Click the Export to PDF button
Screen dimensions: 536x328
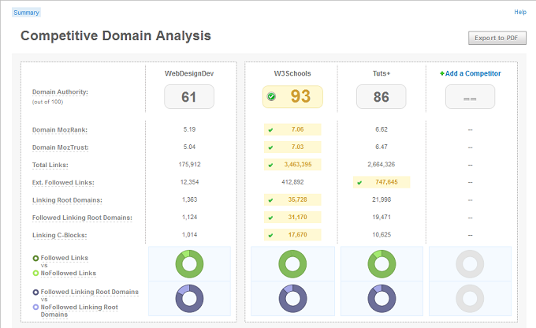(x=497, y=38)
